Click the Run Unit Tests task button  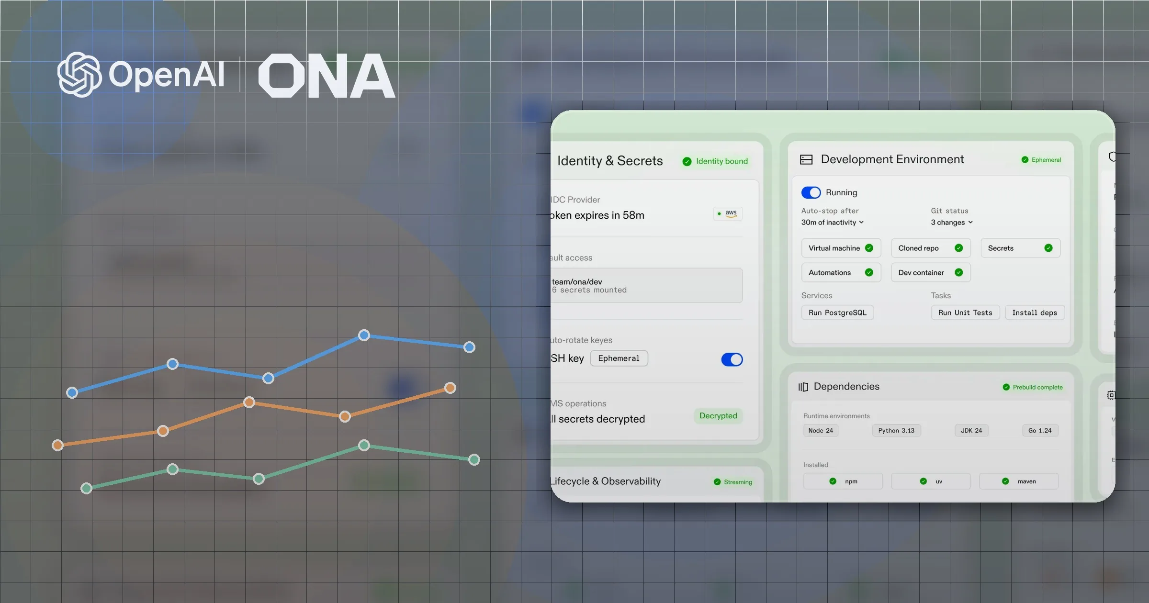click(x=965, y=313)
